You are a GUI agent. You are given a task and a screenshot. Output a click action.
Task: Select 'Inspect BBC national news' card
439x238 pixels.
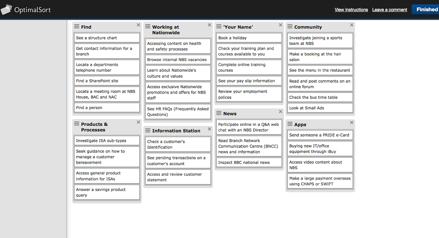(249, 163)
